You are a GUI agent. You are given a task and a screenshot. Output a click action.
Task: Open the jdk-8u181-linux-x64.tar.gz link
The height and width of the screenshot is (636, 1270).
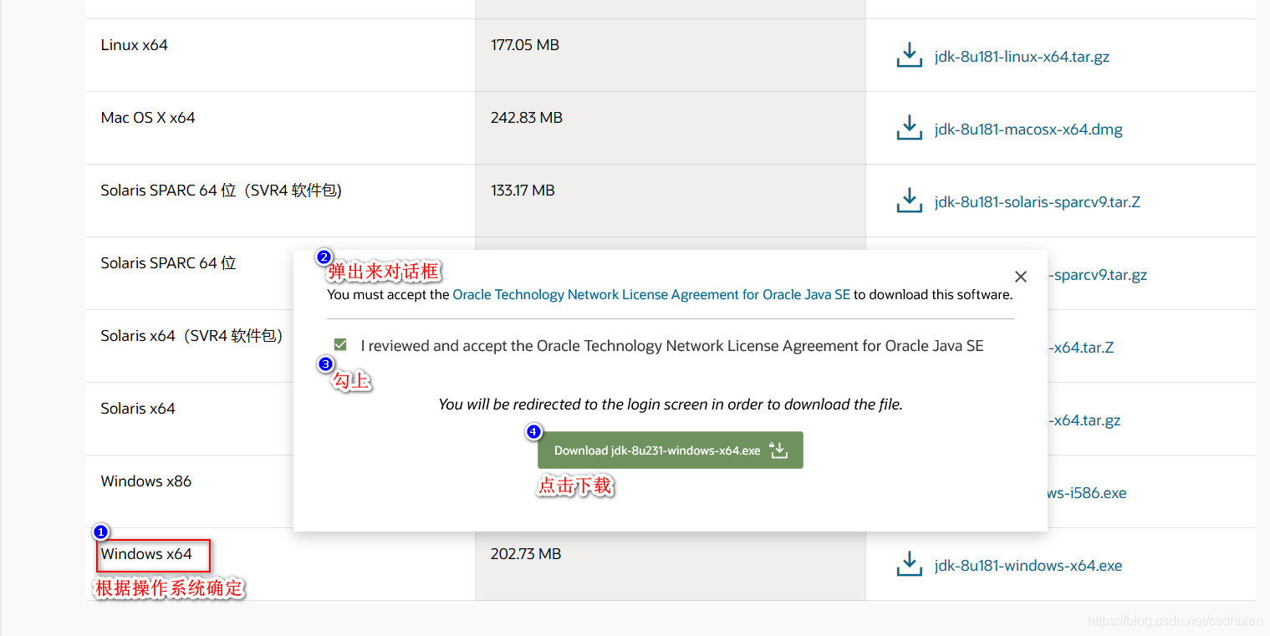tap(1022, 57)
